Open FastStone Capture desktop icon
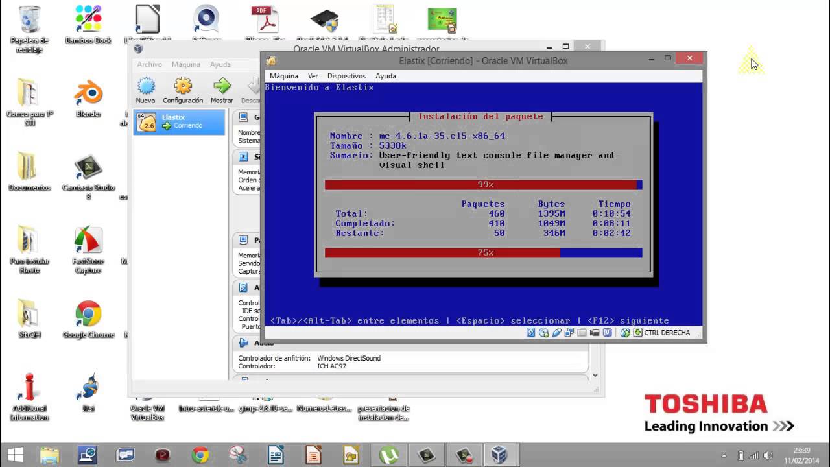 (88, 250)
